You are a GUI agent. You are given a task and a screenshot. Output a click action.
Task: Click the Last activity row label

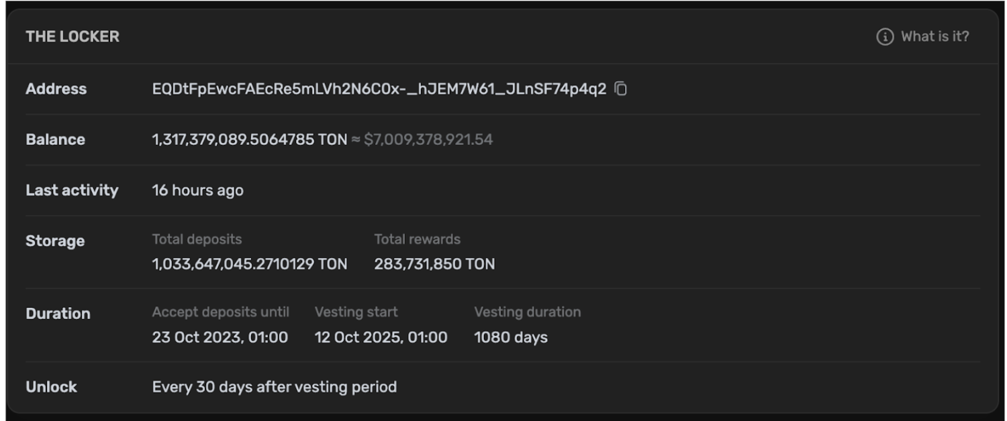tap(72, 190)
